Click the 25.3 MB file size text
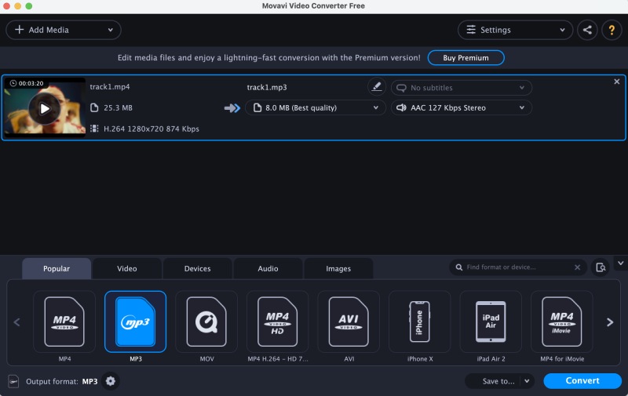Screen dimensions: 628x396 click(118, 107)
